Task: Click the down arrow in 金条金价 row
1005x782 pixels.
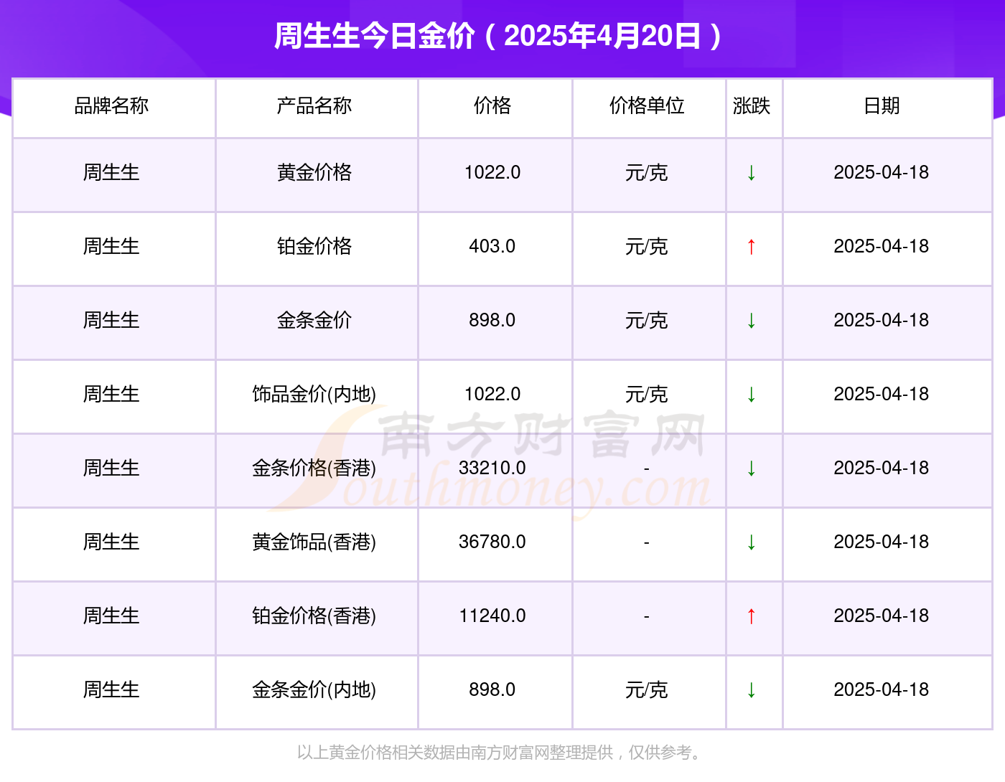Action: [751, 321]
